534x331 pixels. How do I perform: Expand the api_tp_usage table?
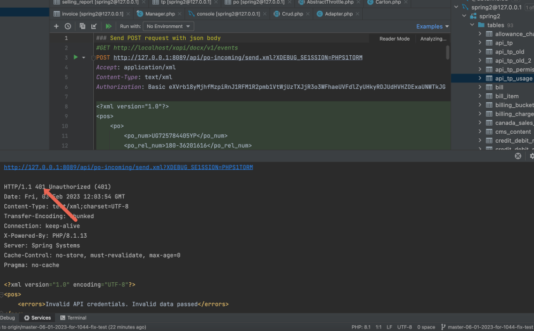(479, 78)
